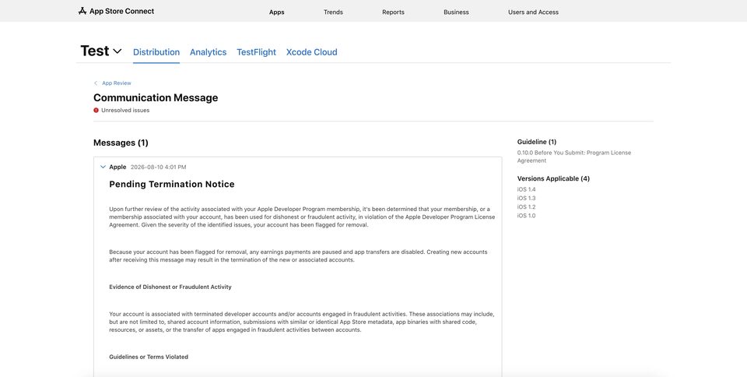Screen dimensions: 747x377
Task: Click the Messages (1) heading
Action: (121, 143)
